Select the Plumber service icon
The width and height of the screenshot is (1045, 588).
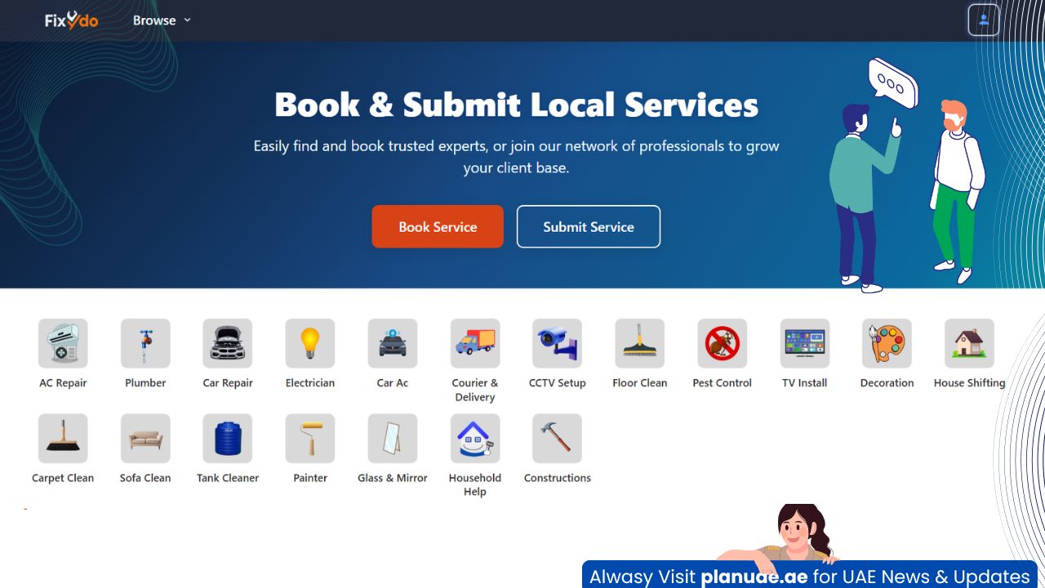pos(145,344)
